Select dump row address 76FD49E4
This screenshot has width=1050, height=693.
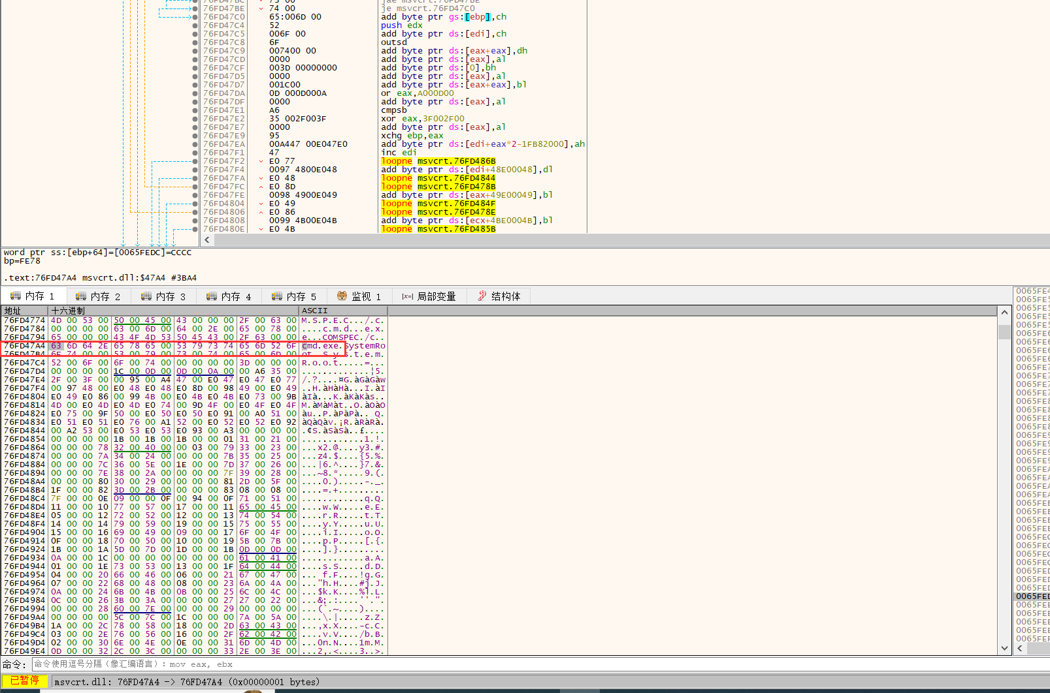pos(25,651)
